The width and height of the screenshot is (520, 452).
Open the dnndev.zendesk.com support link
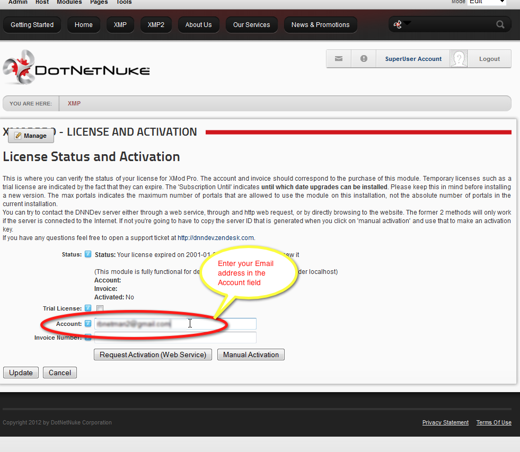click(x=216, y=238)
